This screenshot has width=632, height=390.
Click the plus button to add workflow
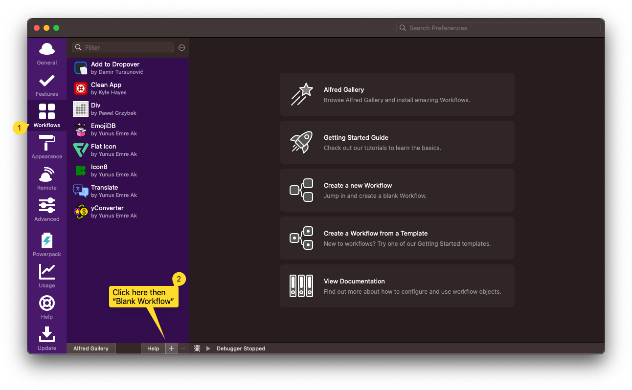(171, 348)
